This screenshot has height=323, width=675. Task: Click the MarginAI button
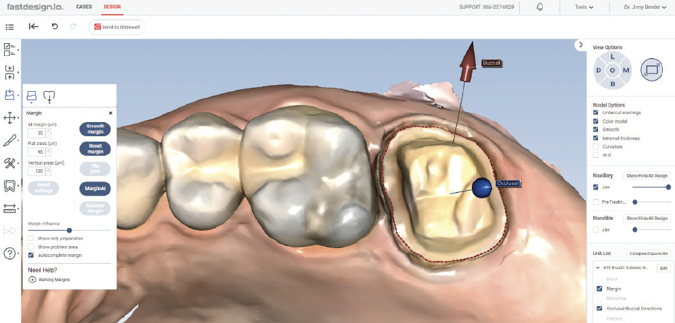point(95,189)
